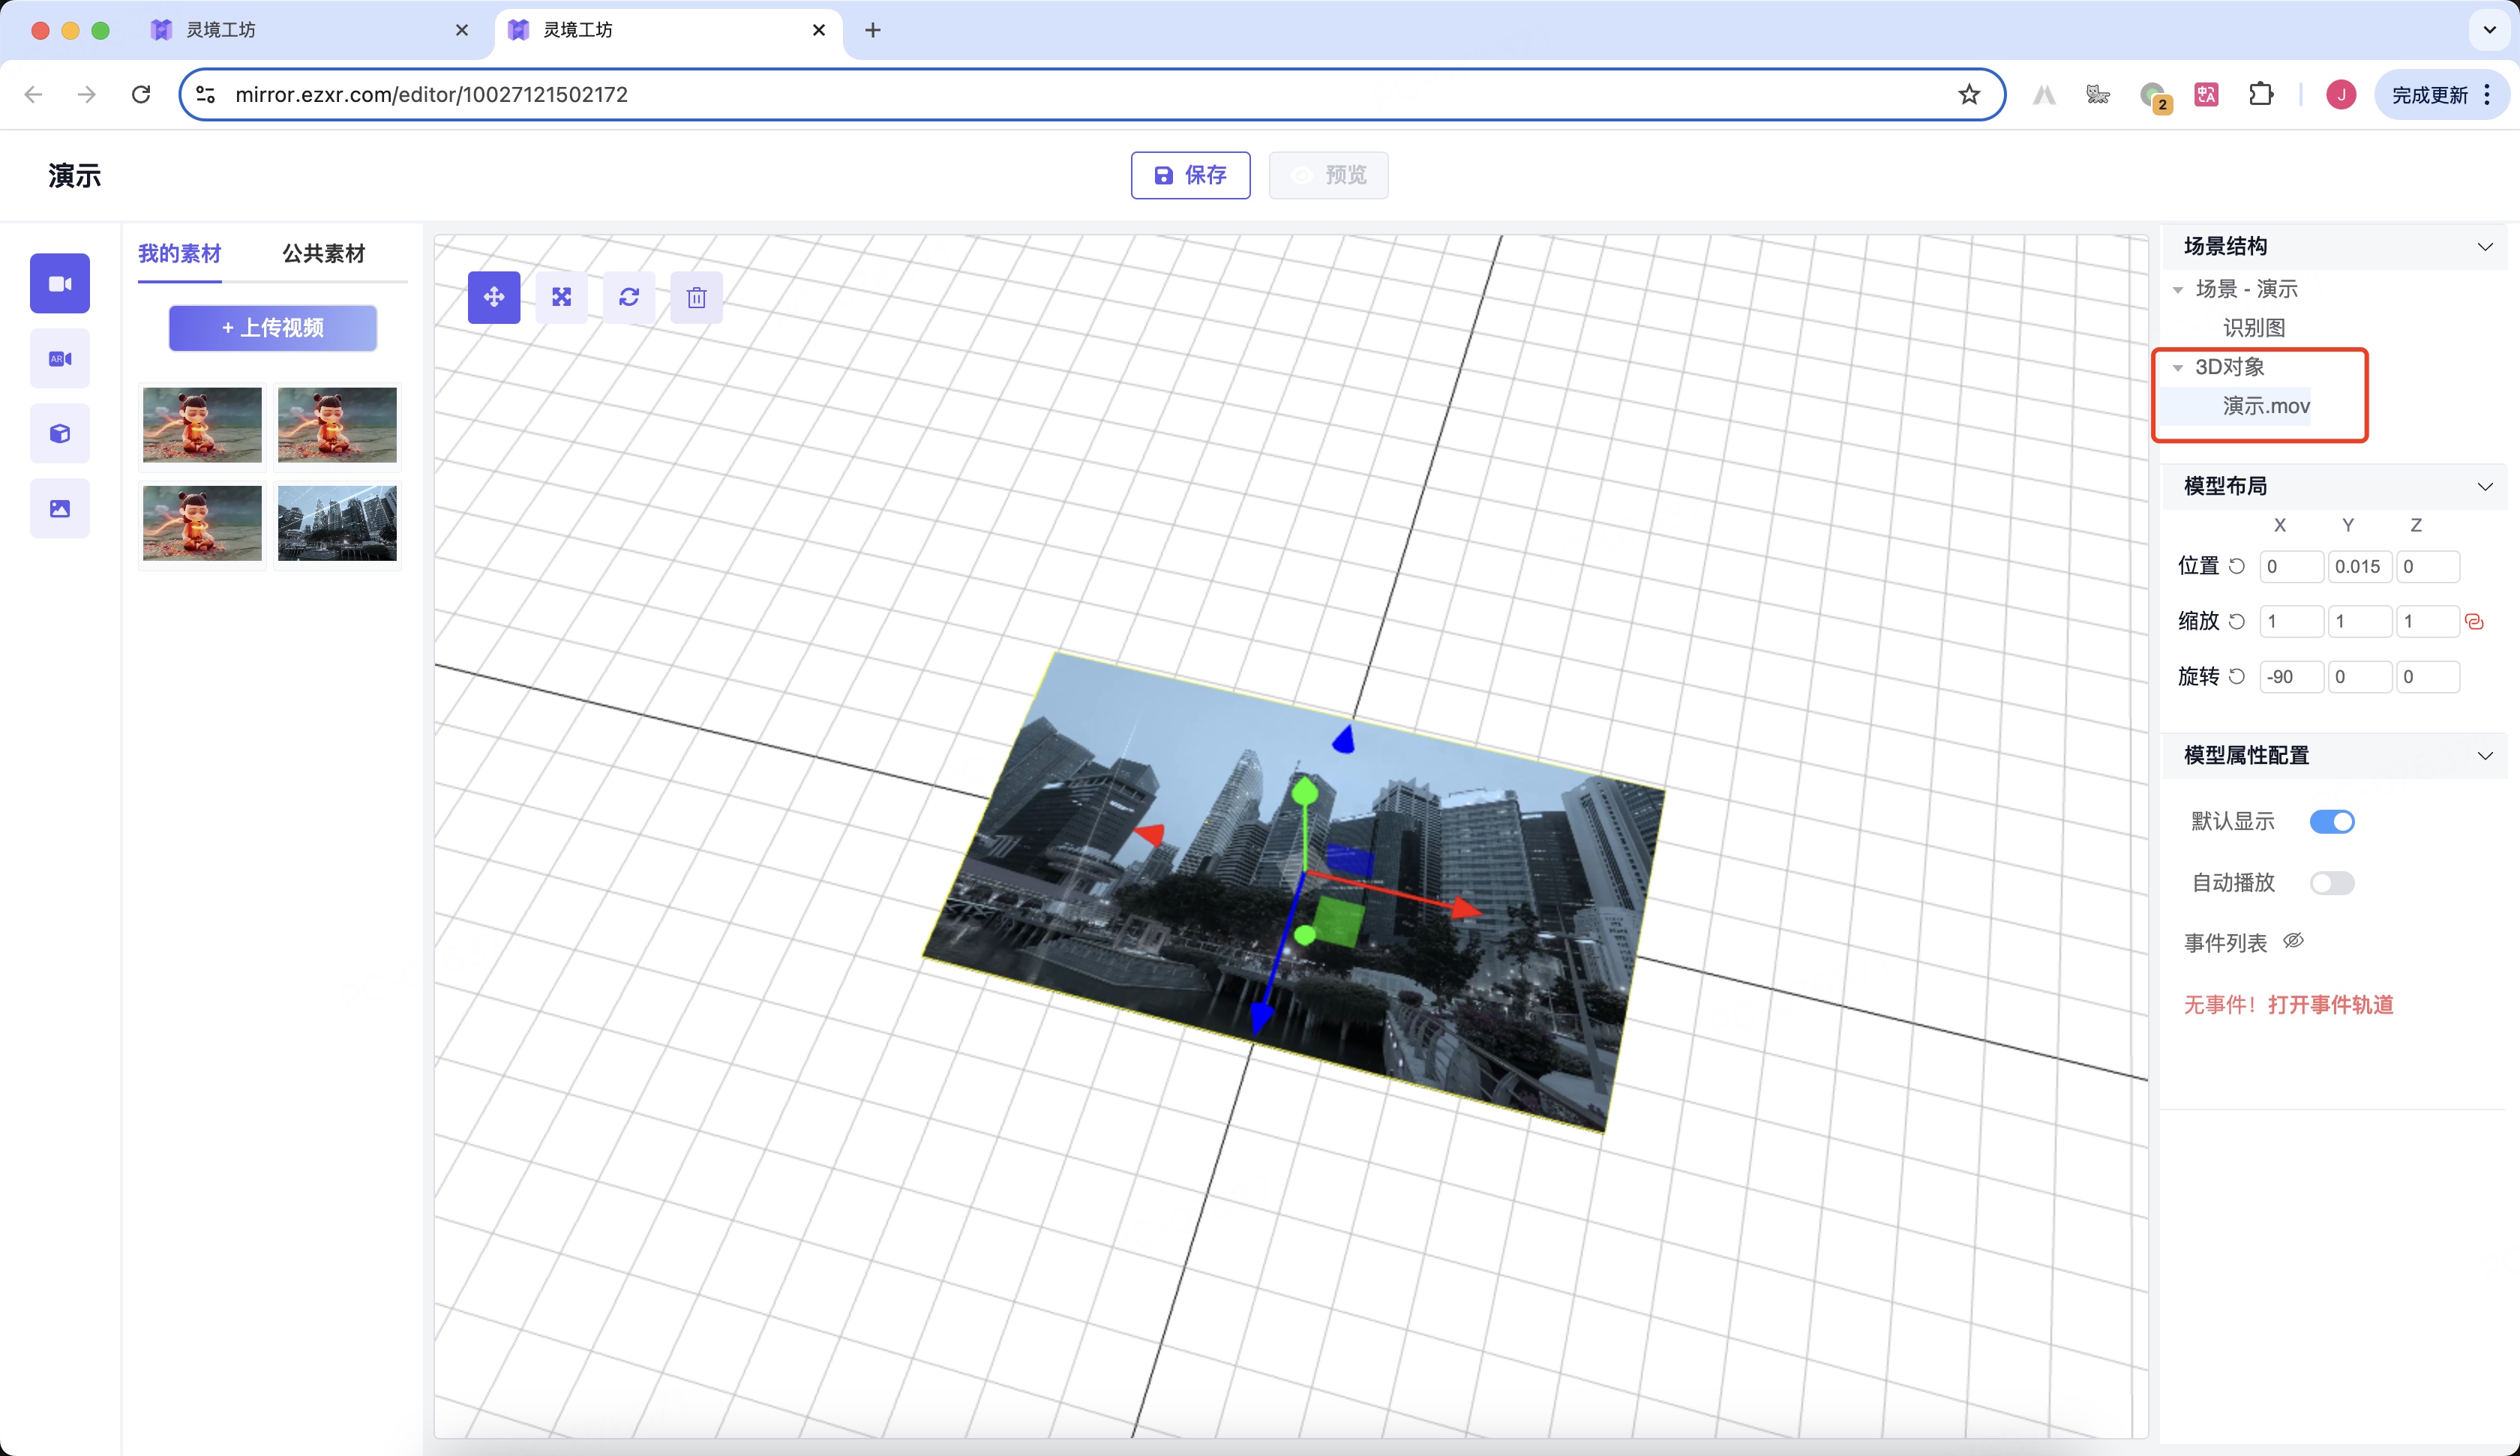Select the top-right character video thumbnail
Image resolution: width=2520 pixels, height=1456 pixels.
click(337, 425)
